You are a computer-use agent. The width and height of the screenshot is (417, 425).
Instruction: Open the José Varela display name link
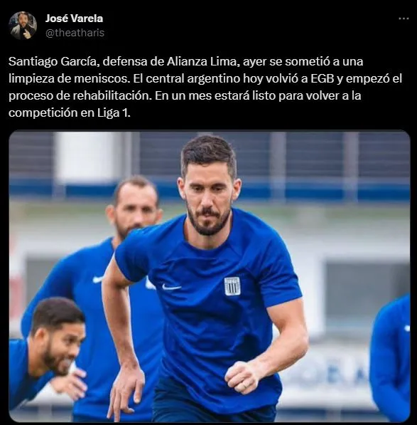[x=74, y=19]
